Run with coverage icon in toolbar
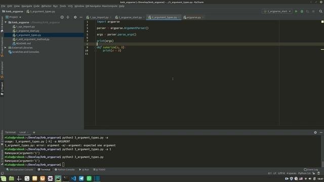 click(308, 11)
